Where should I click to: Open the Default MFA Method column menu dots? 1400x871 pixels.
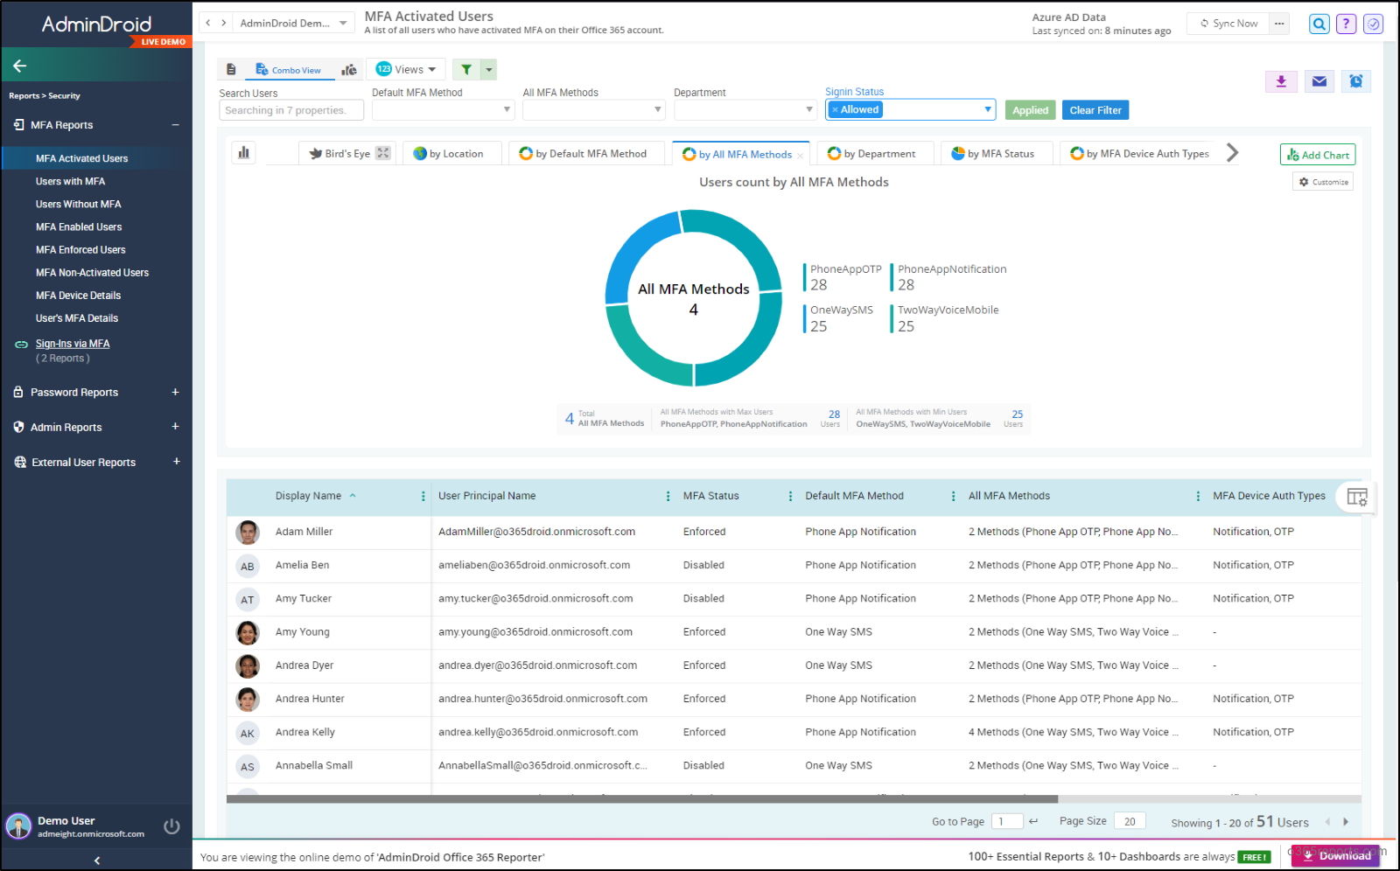(x=954, y=496)
